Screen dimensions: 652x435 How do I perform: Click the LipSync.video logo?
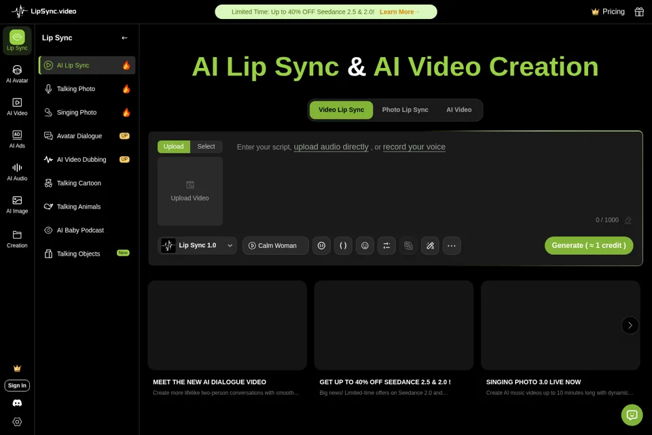43,12
